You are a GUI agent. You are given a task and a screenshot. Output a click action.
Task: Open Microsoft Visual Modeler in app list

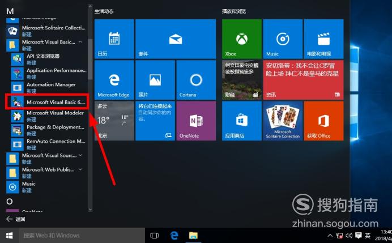coord(49,116)
